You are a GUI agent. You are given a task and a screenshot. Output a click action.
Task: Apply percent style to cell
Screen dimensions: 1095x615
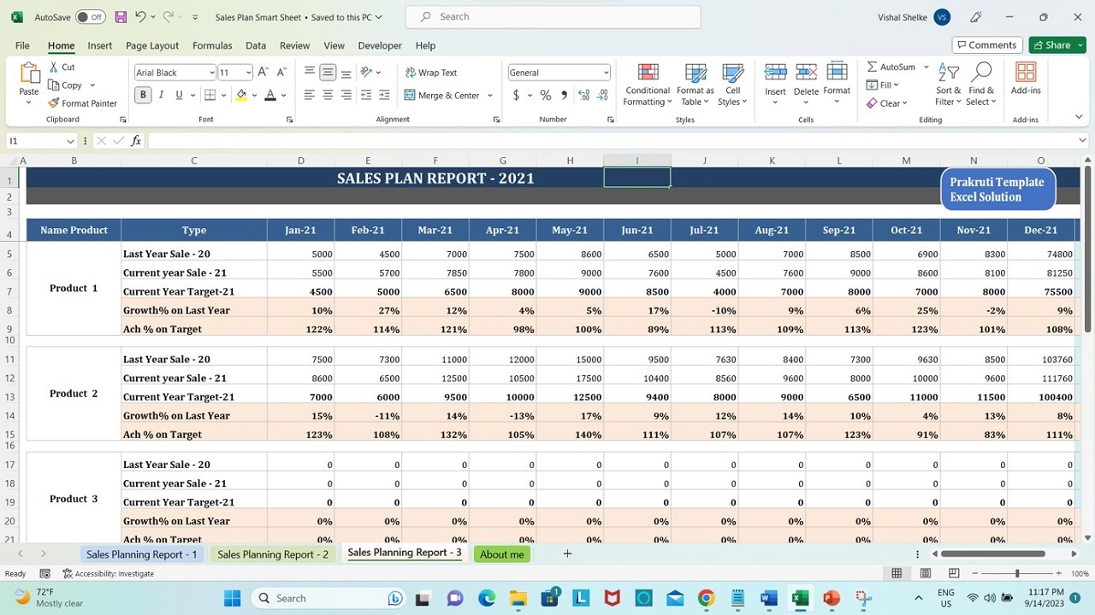tap(545, 96)
